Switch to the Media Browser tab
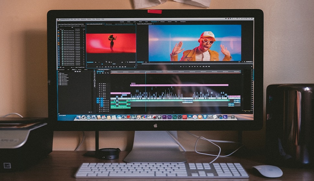The width and height of the screenshot is (314, 181). tap(62, 69)
